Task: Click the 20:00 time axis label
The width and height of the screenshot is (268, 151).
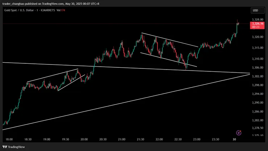Action: click(x=84, y=139)
